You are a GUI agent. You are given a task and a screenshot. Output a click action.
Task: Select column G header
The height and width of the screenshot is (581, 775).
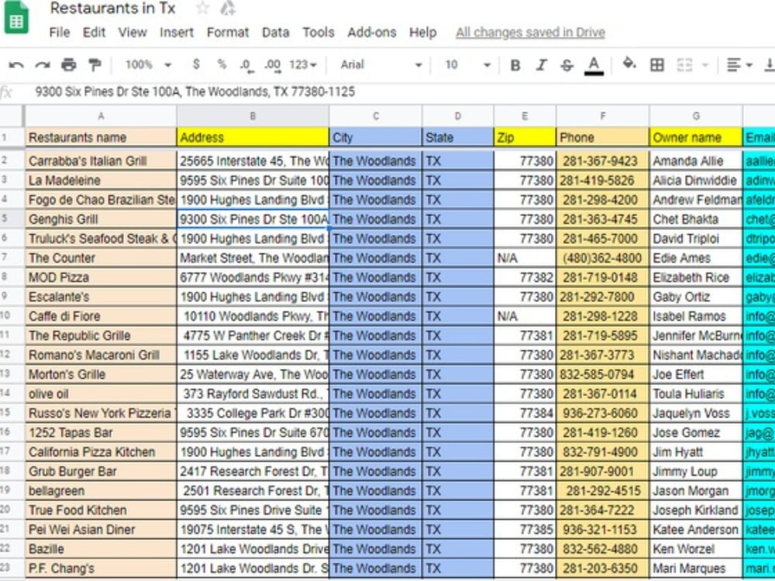click(696, 116)
